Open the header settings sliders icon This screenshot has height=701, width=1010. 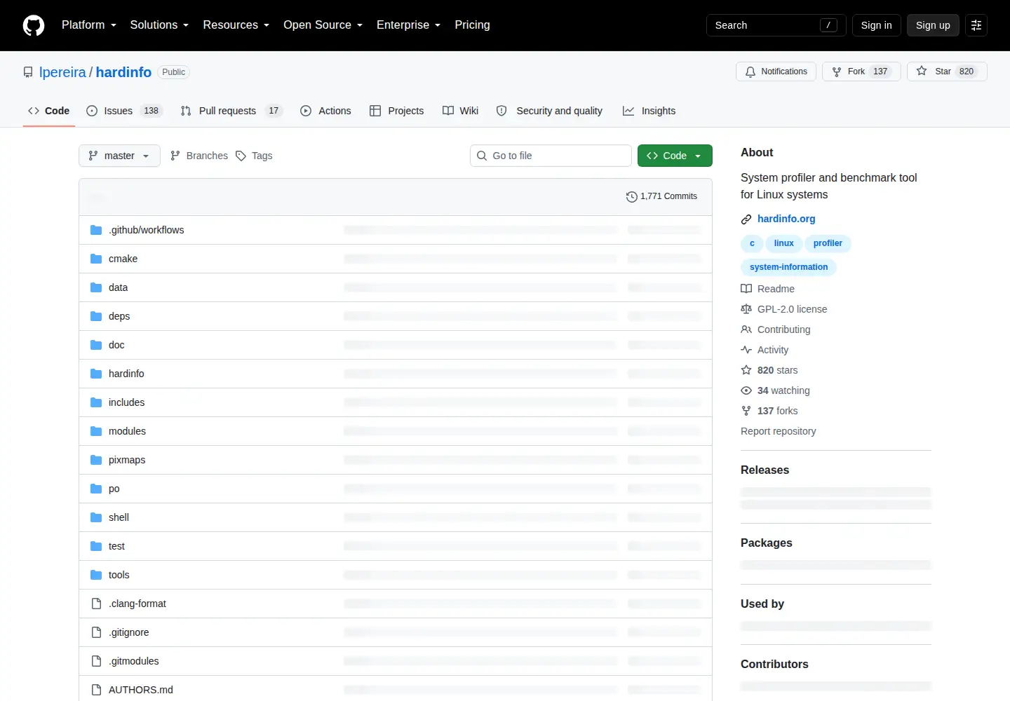[x=976, y=25]
